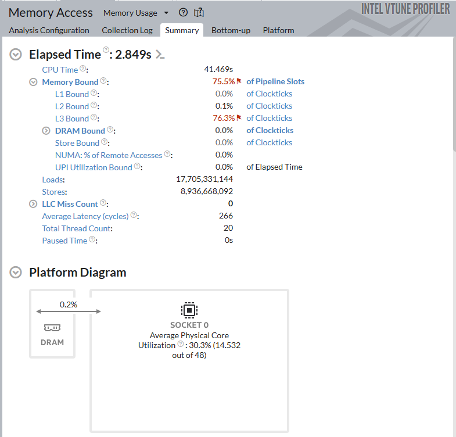Click the vertical scrollbar thumb
The width and height of the screenshot is (456, 437).
tap(454, 94)
